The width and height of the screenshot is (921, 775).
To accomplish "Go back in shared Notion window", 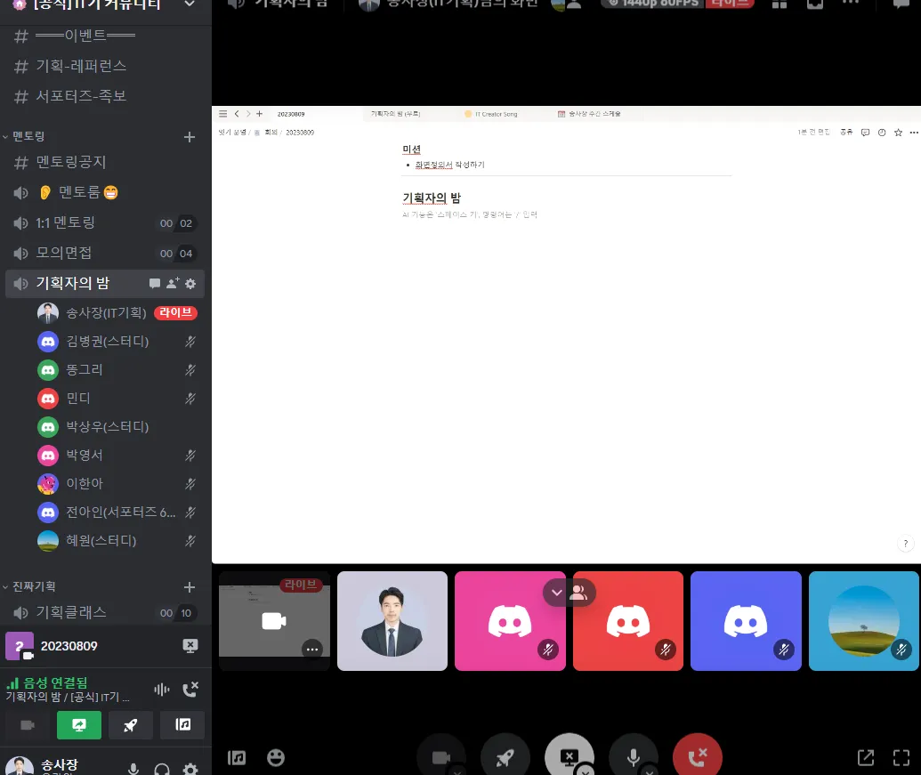I will 237,114.
